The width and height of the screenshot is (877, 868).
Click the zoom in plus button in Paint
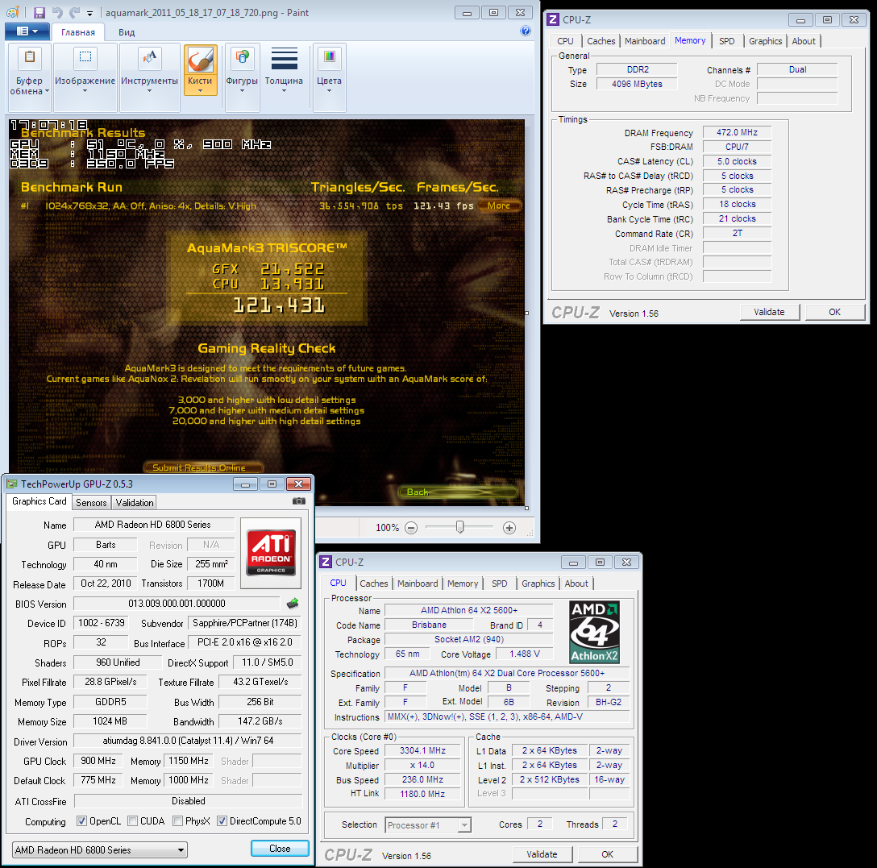tap(509, 528)
